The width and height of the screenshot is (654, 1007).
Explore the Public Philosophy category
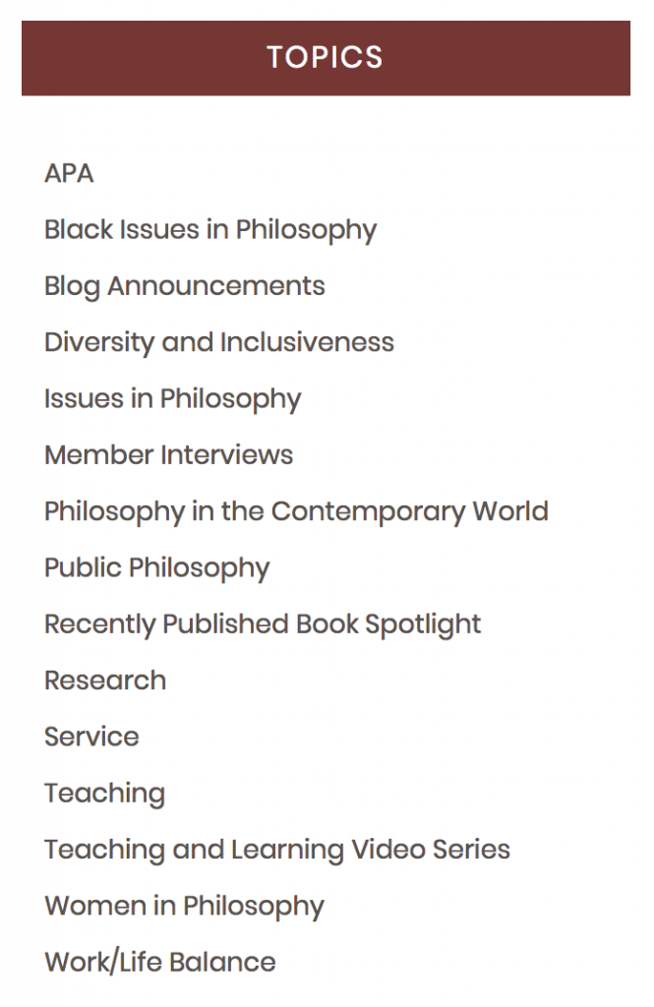click(x=157, y=567)
